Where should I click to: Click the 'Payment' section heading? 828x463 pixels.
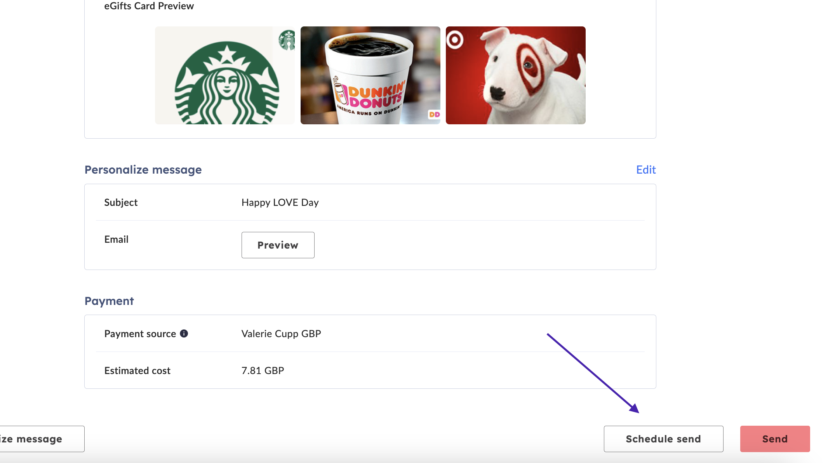click(109, 301)
